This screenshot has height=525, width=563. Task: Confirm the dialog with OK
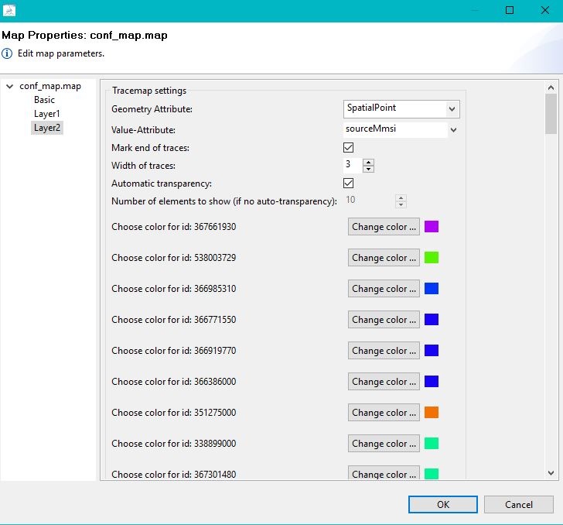(442, 504)
